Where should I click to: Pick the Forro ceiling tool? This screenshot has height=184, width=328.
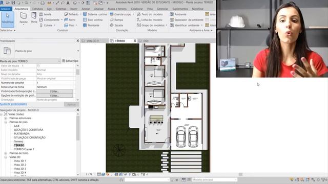[70, 19]
